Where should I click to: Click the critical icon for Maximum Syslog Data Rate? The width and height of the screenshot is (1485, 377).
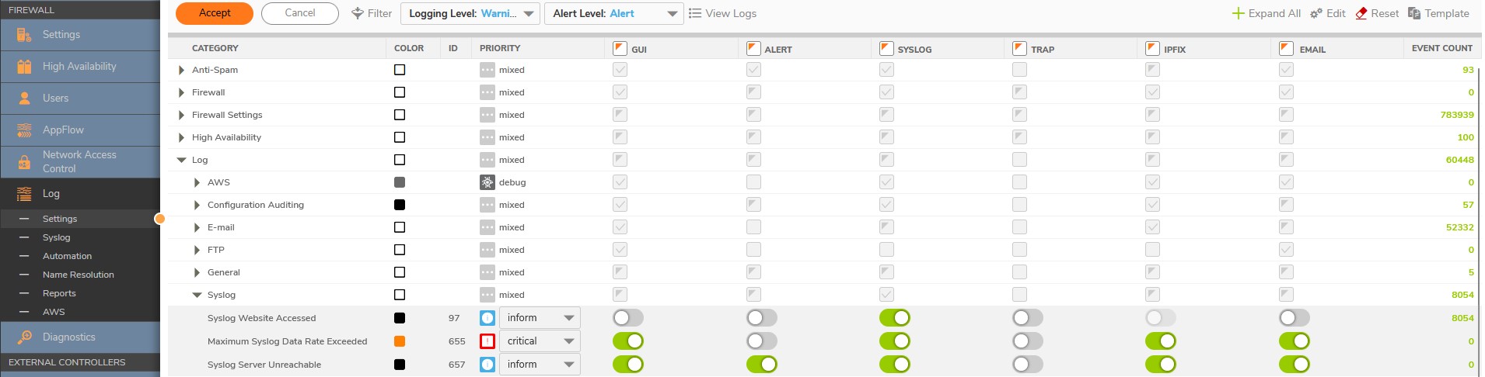[x=487, y=341]
